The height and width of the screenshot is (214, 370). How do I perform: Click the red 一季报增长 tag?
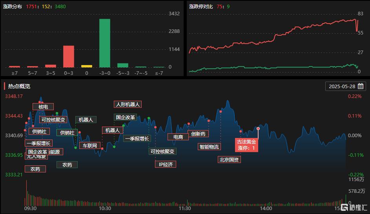(39, 143)
